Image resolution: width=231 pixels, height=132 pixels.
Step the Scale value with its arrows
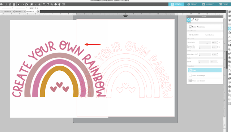click(x=218, y=62)
